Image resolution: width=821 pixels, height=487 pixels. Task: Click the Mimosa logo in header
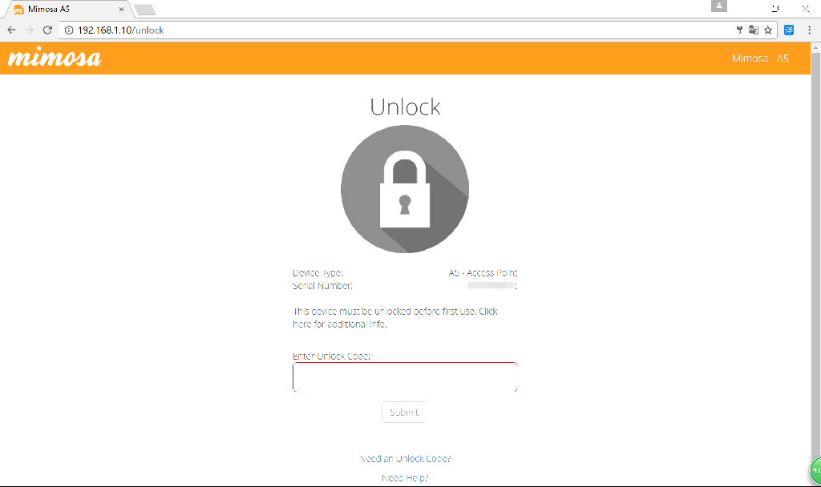(x=55, y=58)
